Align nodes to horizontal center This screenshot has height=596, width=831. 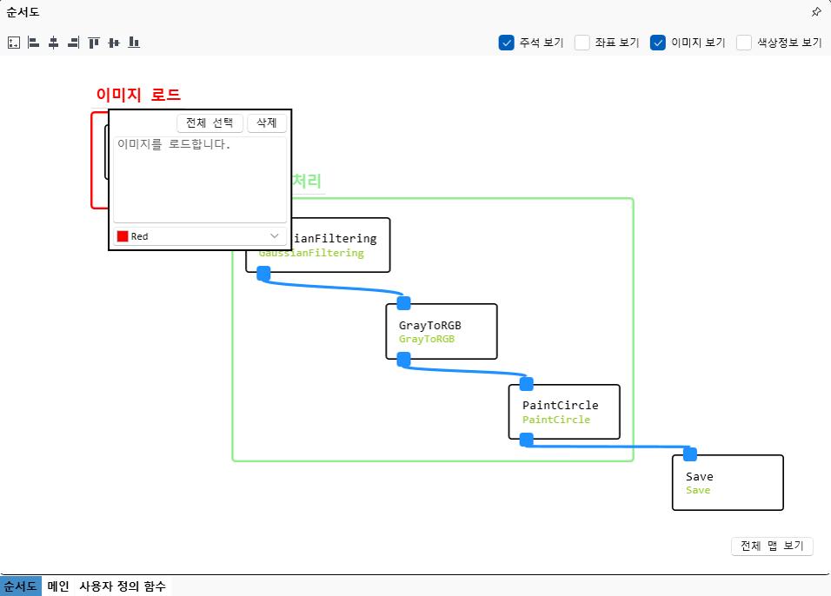click(x=53, y=43)
